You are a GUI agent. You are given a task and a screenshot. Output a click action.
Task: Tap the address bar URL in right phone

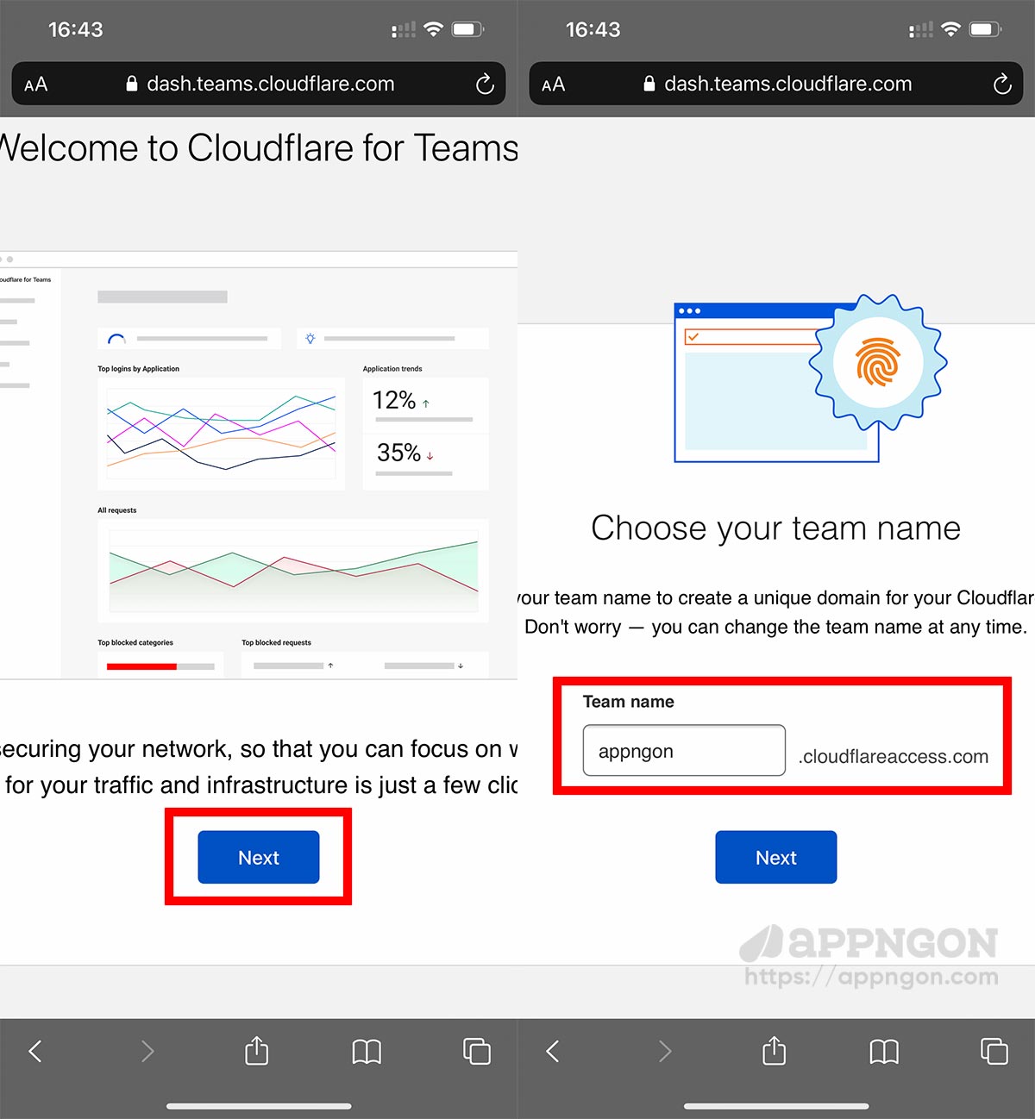(788, 84)
